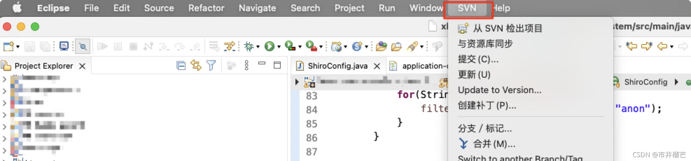691x161 pixels.
Task: Click the green Run play icon
Action: 270,46
